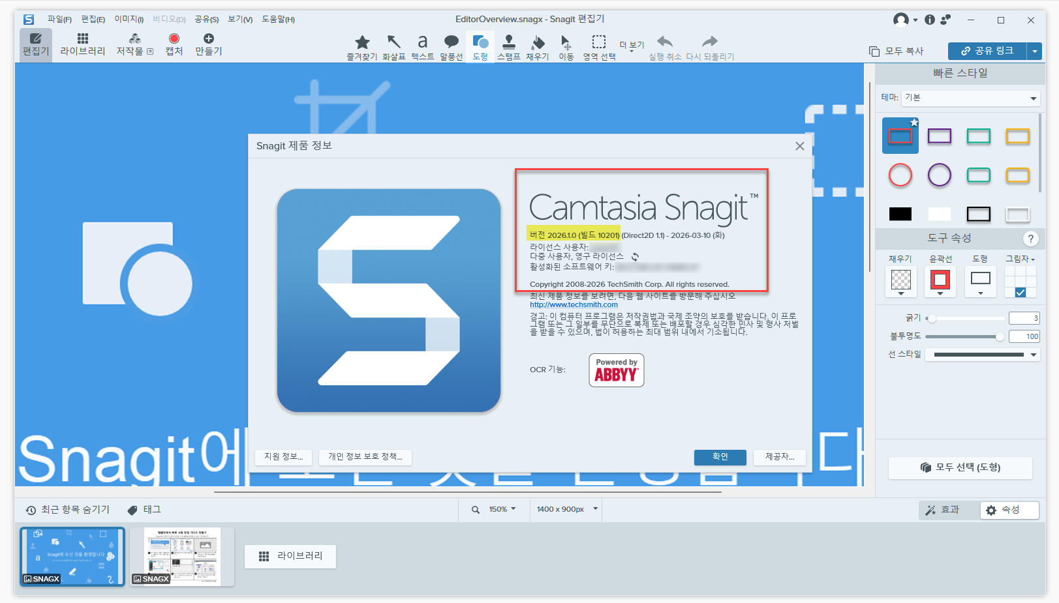Open the 공유 링크 dropdown arrow
The image size is (1059, 603).
(x=1034, y=51)
